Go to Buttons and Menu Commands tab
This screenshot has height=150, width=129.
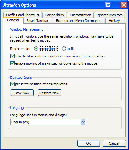pos(79,21)
